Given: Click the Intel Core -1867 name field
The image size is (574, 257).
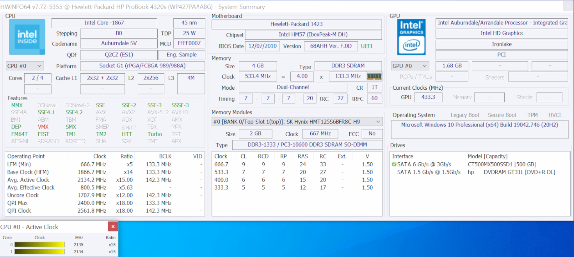Looking at the screenshot, I should (104, 23).
